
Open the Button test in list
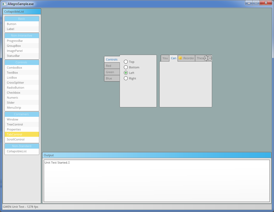pyautogui.click(x=12, y=24)
